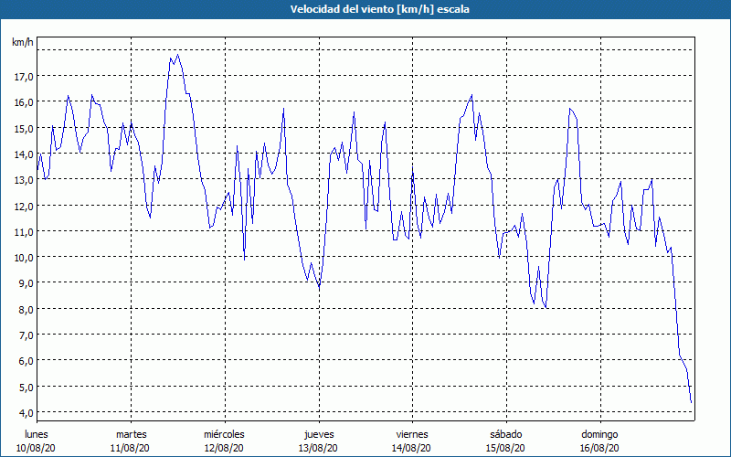Click the 7,0 y-axis value

click(x=26, y=335)
